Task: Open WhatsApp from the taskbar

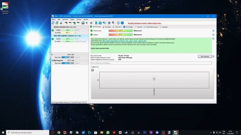Action: [108, 132]
